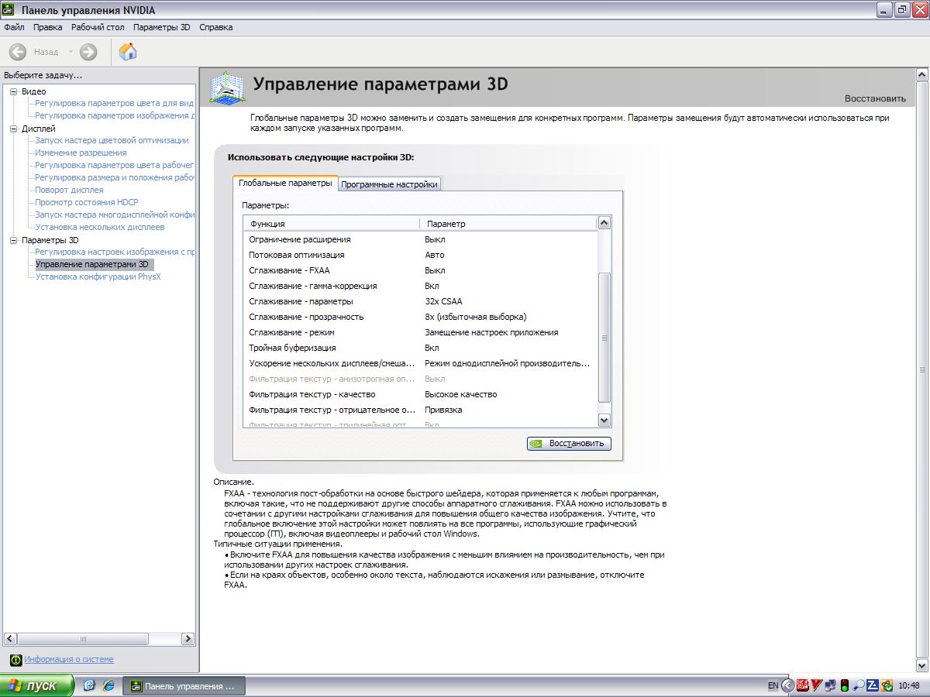Click the taskbar clock 10:48
Viewport: 930px width, 697px height.
(910, 686)
